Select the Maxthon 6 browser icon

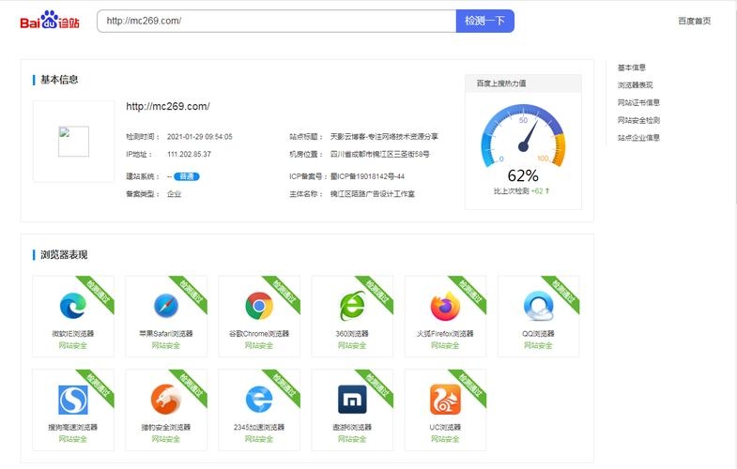tap(352, 400)
